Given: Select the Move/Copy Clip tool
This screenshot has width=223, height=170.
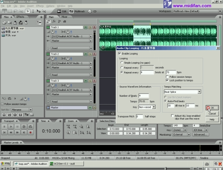Looking at the screenshot, I should pos(39,11).
